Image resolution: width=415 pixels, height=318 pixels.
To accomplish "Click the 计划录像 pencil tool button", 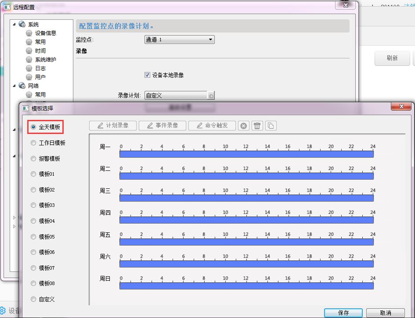I will pos(113,126).
